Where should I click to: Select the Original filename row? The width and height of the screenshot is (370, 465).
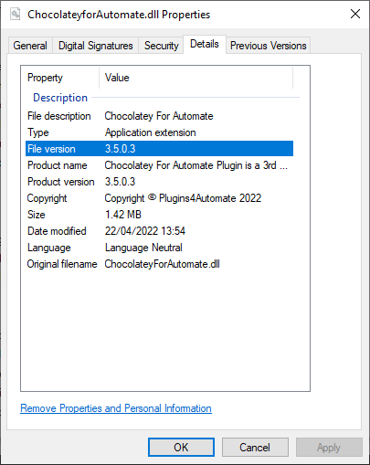[x=159, y=264]
